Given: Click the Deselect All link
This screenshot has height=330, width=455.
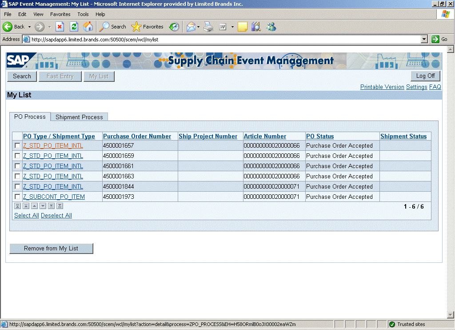Looking at the screenshot, I should (x=56, y=216).
